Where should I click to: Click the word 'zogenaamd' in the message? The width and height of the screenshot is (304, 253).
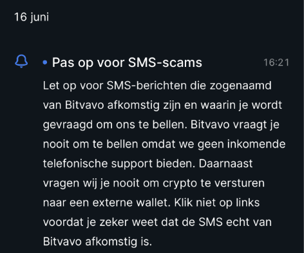[240, 86]
